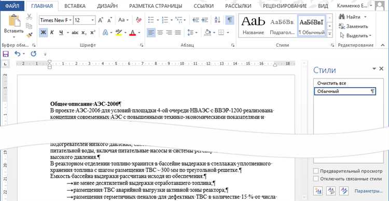
Task: Switch to the ССЫЛКИ tab
Action: click(204, 6)
